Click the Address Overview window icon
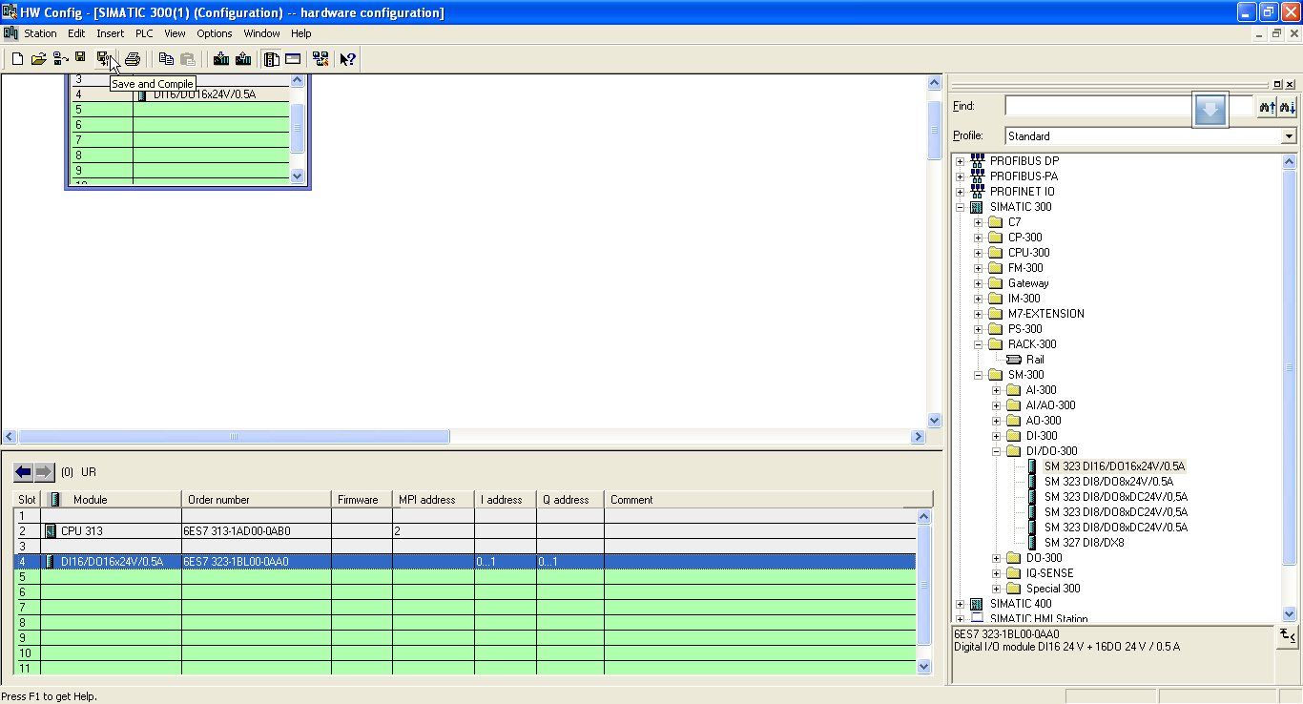 (x=293, y=59)
